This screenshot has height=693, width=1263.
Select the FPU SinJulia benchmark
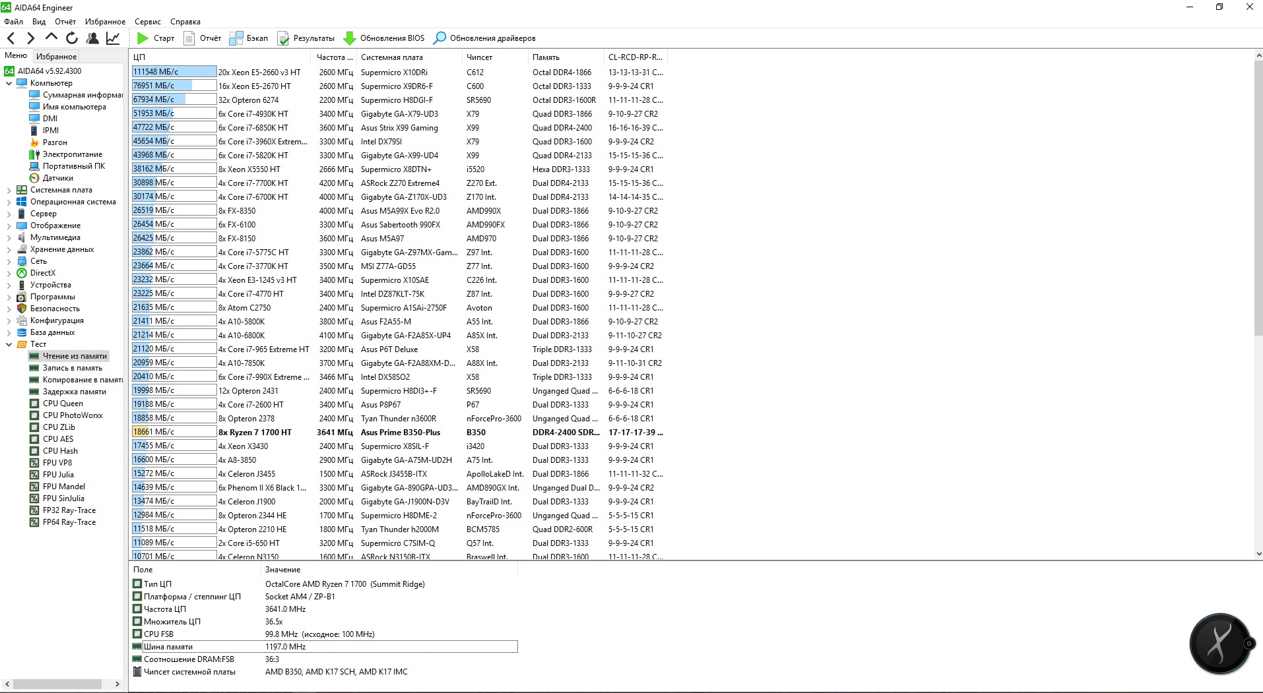(x=57, y=498)
